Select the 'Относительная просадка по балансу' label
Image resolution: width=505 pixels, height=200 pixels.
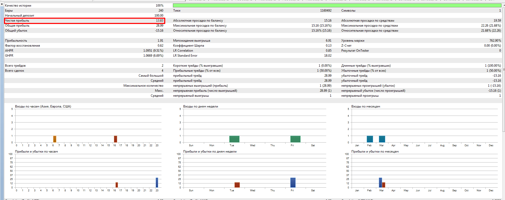pos(200,31)
